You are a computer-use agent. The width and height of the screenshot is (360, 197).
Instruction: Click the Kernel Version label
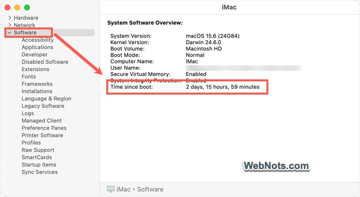click(x=129, y=42)
